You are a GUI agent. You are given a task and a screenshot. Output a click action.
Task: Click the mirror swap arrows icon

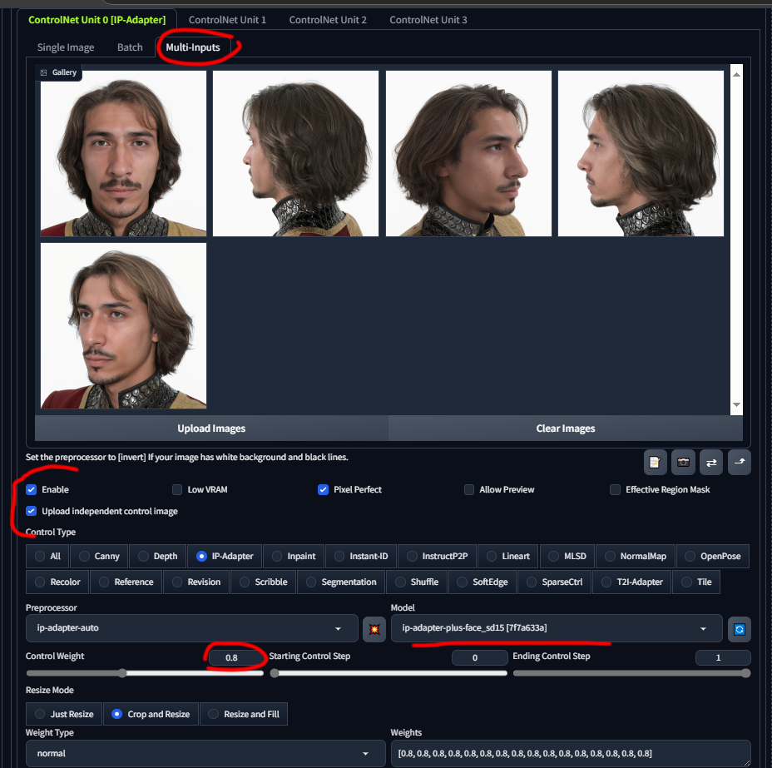(x=711, y=463)
